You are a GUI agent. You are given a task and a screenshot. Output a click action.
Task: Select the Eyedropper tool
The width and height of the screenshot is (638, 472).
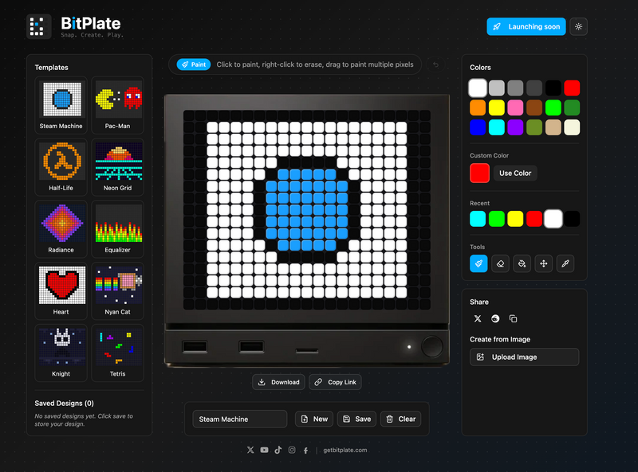[565, 263]
